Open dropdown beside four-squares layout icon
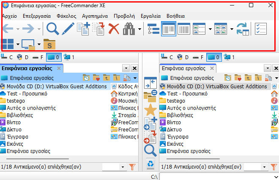The width and height of the screenshot is (279, 180). [18, 44]
